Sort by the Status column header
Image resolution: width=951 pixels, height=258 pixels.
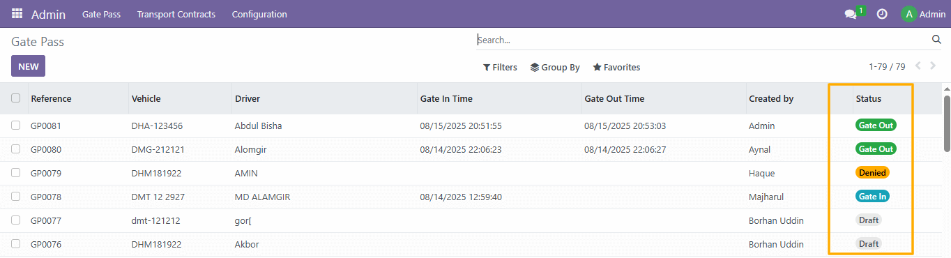tap(868, 98)
